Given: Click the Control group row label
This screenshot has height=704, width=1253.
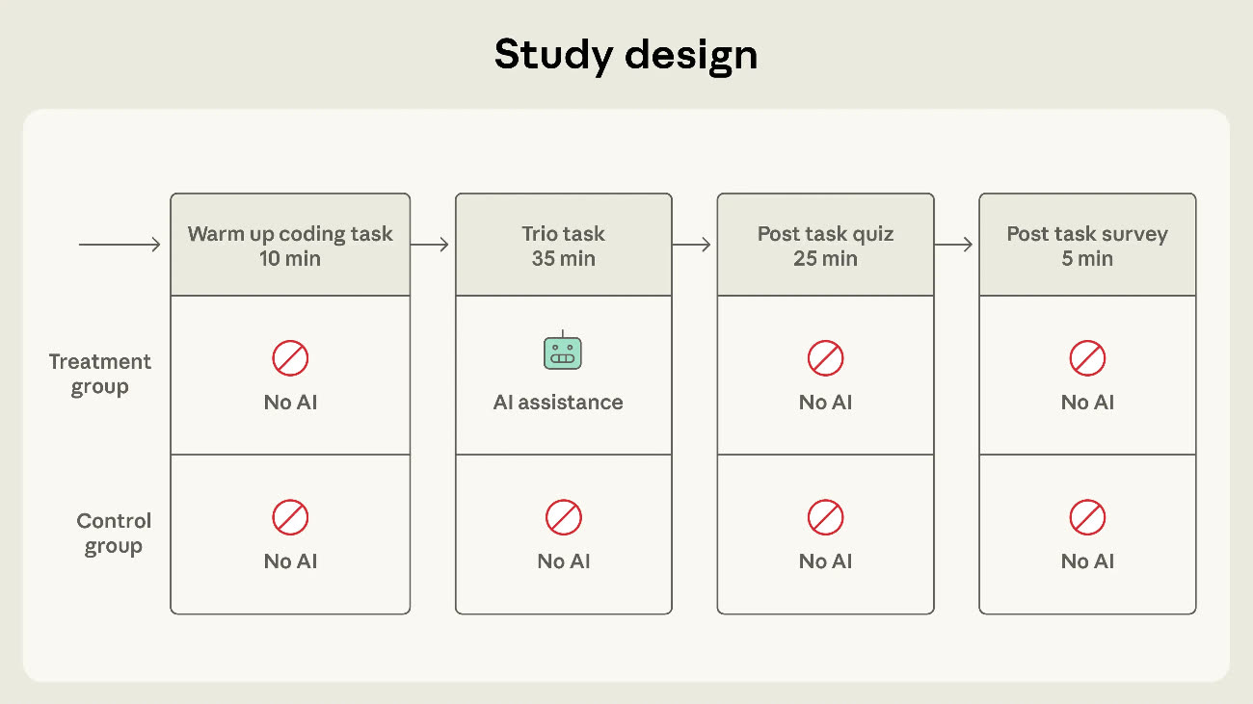Looking at the screenshot, I should pyautogui.click(x=114, y=534).
